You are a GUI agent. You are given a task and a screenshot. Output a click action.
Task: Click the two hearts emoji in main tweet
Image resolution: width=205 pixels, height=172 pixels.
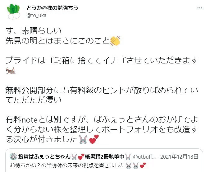click(x=94, y=139)
